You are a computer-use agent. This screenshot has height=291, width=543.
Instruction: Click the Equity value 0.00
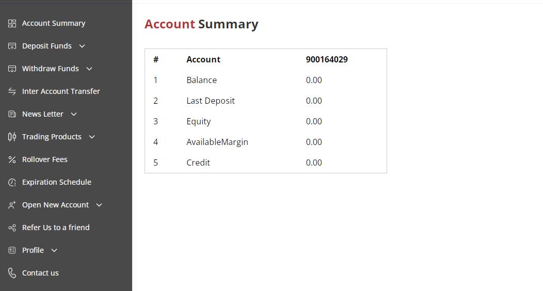pyautogui.click(x=314, y=121)
